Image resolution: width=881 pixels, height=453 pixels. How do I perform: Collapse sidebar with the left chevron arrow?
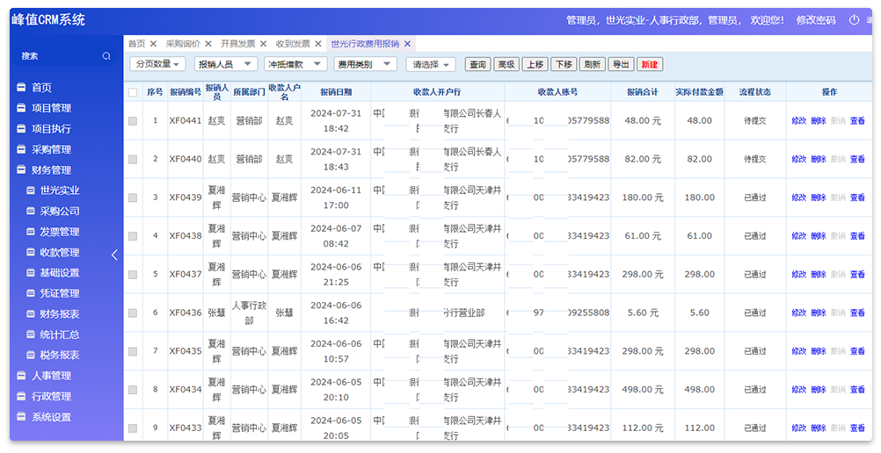[114, 255]
